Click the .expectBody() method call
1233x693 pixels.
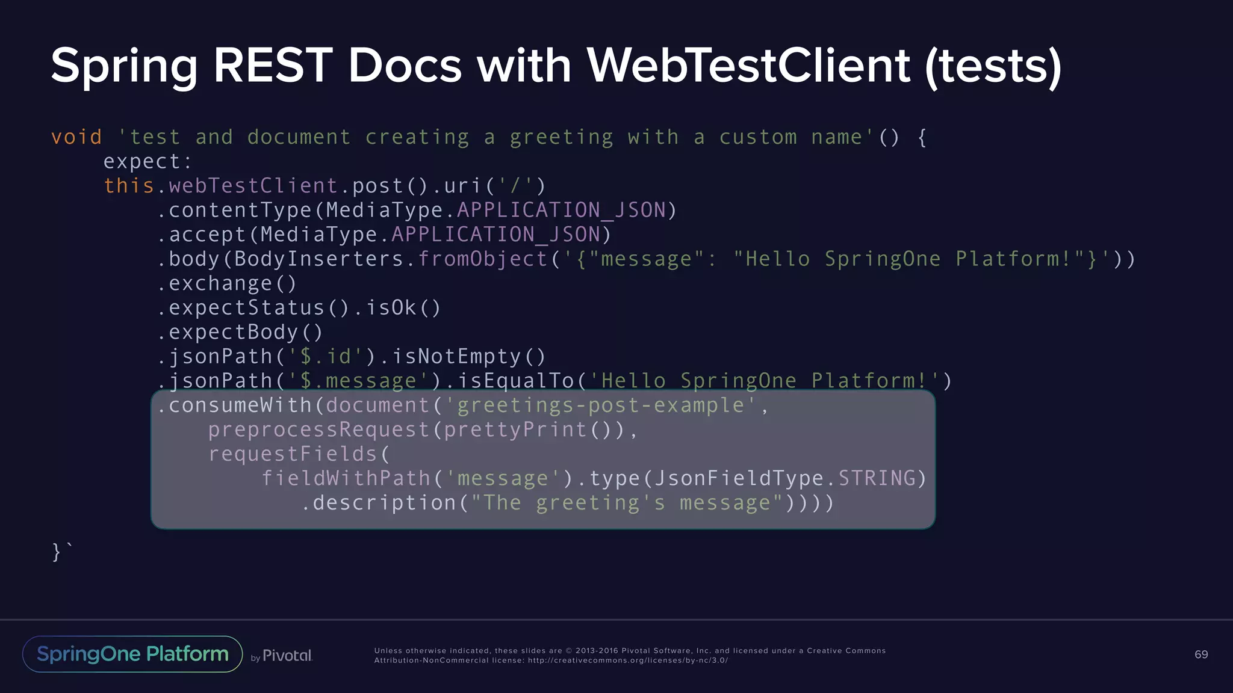click(240, 332)
